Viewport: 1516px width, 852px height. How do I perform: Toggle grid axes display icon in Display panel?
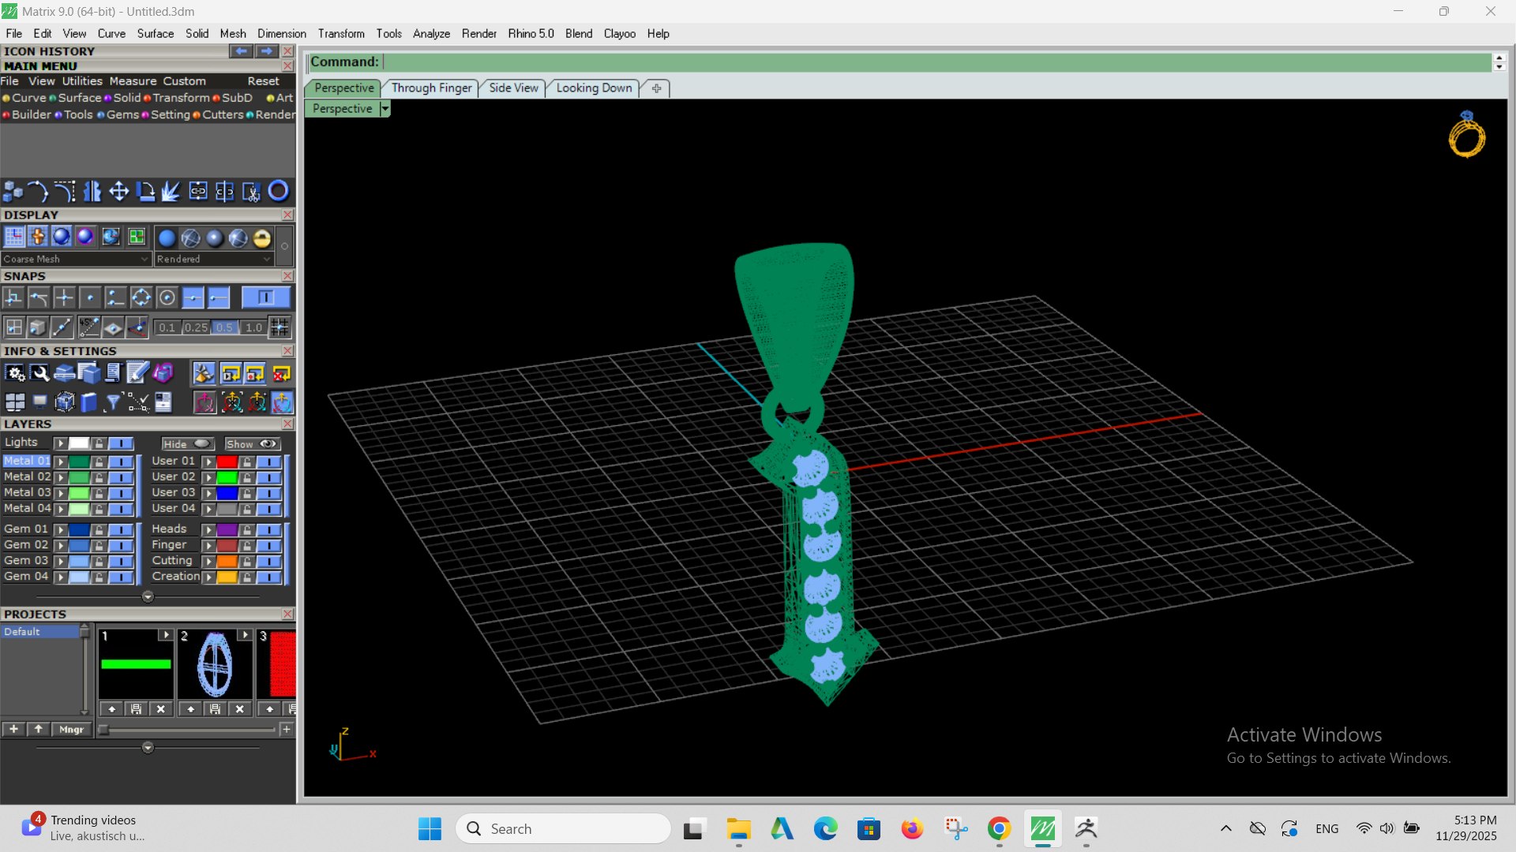tap(14, 237)
